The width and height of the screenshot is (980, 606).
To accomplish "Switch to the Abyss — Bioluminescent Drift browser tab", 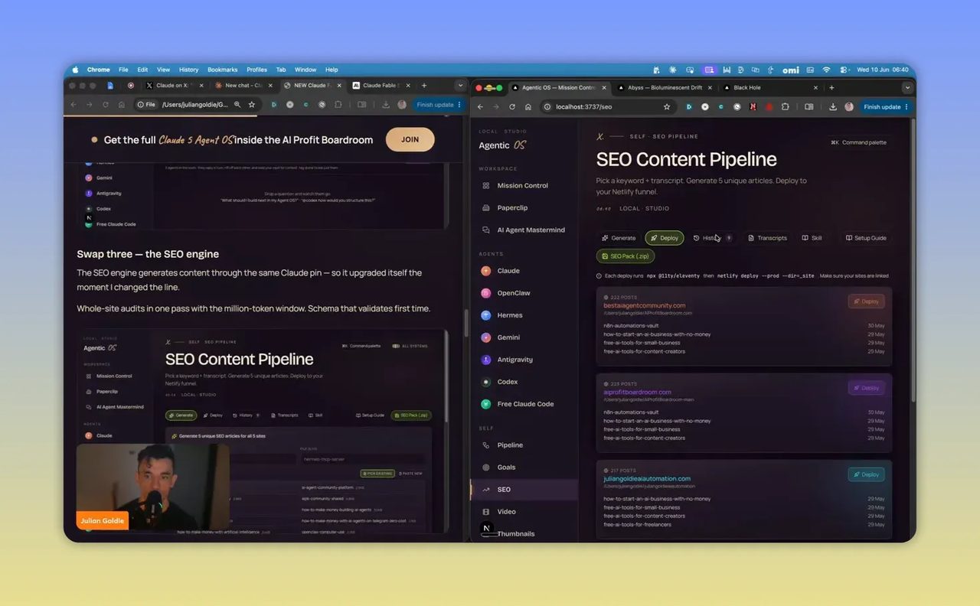I will coord(664,87).
